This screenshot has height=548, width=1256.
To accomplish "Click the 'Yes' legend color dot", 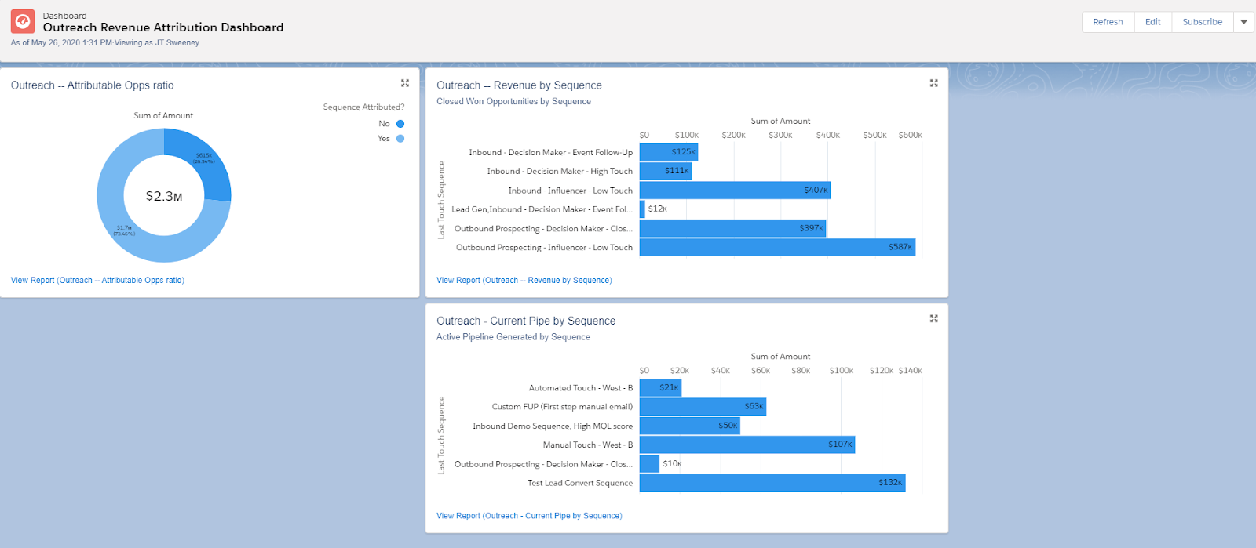I will [x=400, y=139].
